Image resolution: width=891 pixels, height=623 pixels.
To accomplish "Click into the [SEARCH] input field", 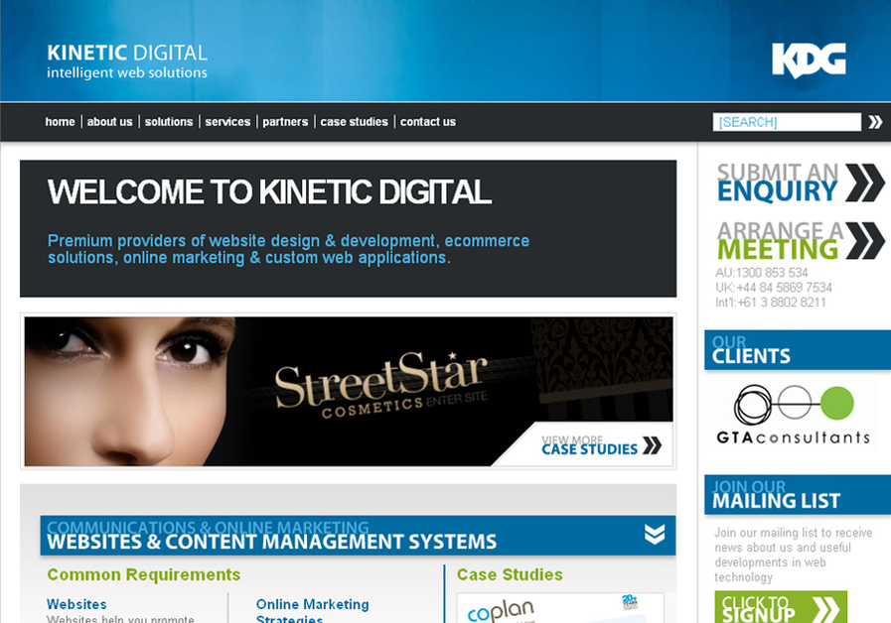I will [787, 122].
